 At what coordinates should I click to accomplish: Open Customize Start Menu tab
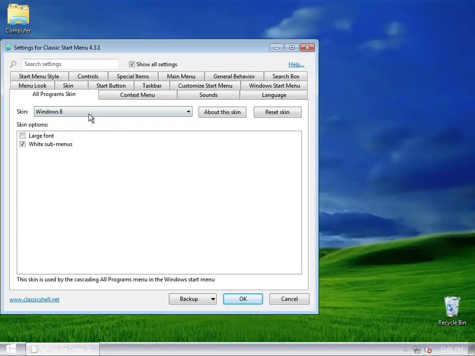[x=205, y=85]
